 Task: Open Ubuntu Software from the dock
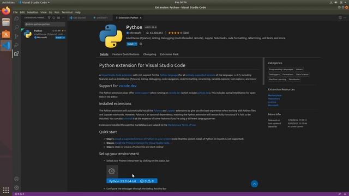6,34
